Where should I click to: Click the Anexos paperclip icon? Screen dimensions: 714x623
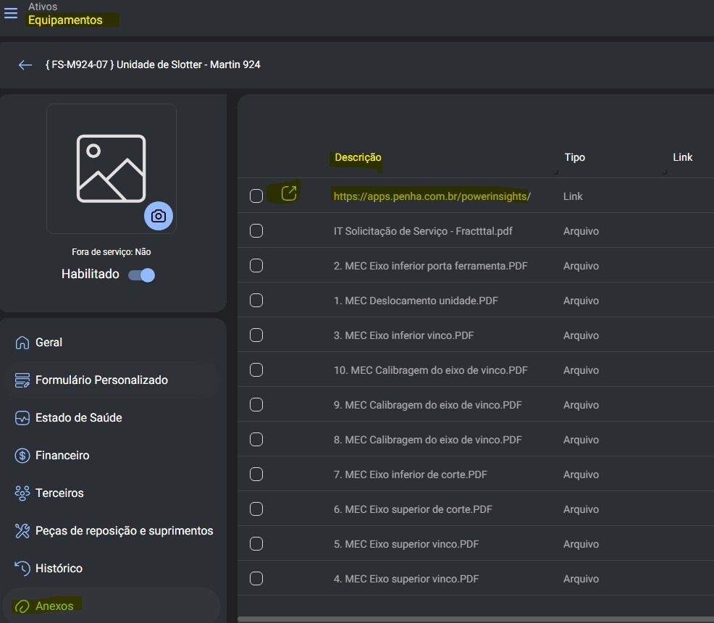point(22,606)
